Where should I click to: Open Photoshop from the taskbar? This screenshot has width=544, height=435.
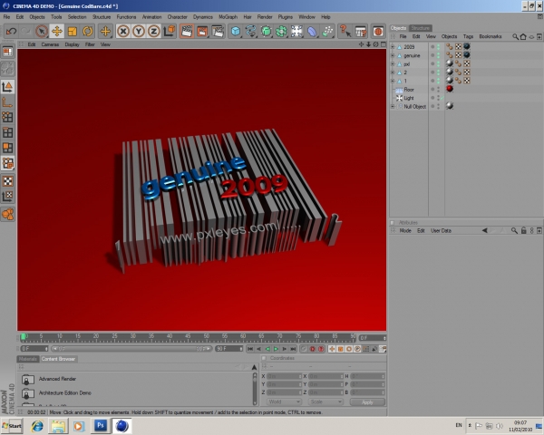click(x=101, y=426)
